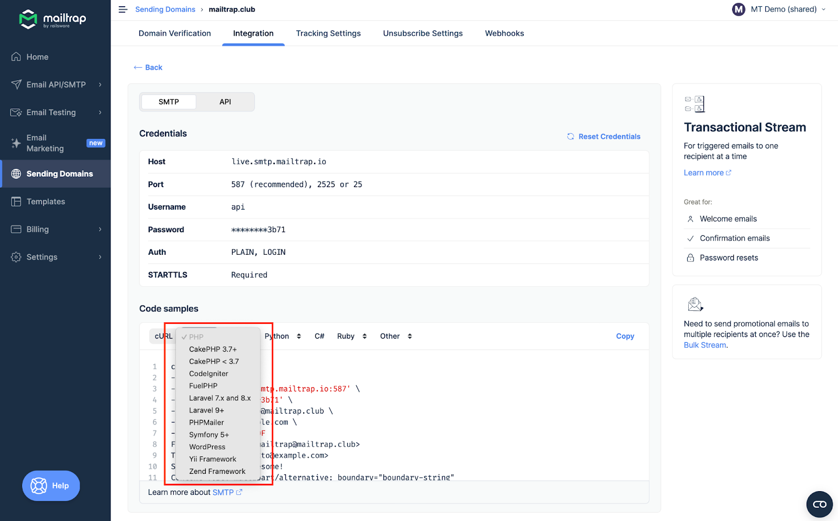
Task: Expand the Billing sidebar section
Action: (x=100, y=230)
